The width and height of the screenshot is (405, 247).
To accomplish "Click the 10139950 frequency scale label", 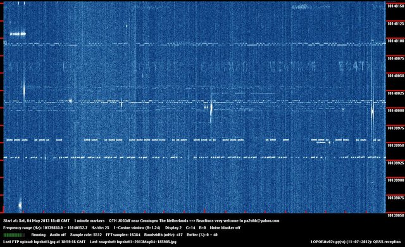I will pyautogui.click(x=396, y=146).
